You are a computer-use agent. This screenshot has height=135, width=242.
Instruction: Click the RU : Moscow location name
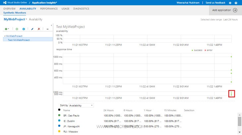(71, 132)
